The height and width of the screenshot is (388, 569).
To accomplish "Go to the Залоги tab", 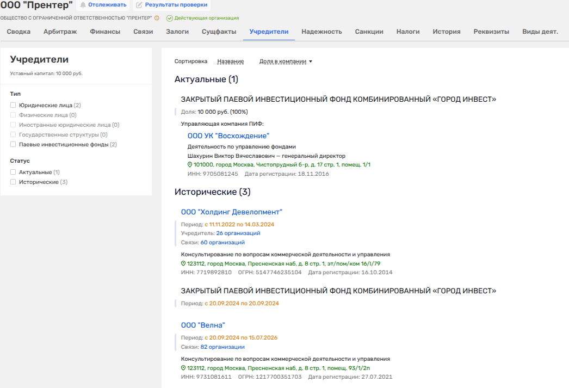I will point(177,32).
